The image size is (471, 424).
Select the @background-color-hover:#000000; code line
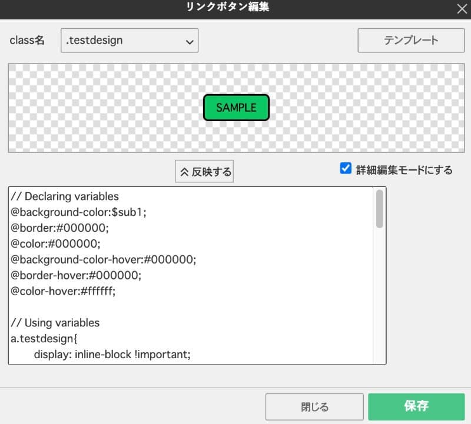coord(103,259)
